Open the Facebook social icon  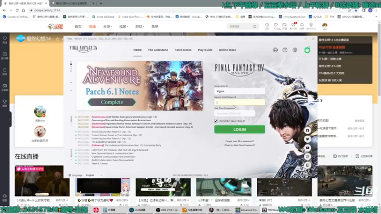point(307,130)
